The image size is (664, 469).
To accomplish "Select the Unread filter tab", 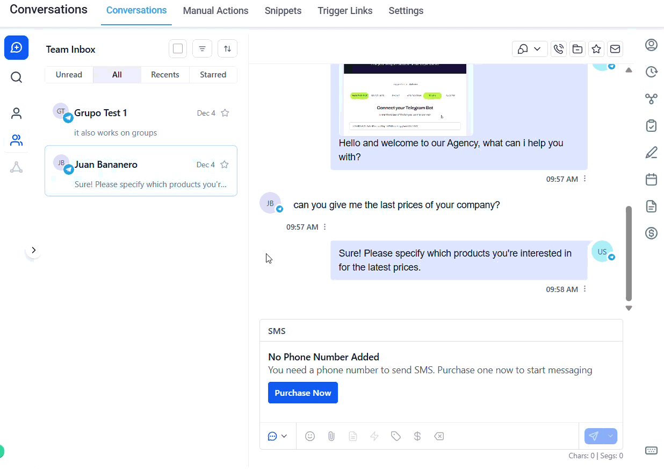I will click(69, 75).
